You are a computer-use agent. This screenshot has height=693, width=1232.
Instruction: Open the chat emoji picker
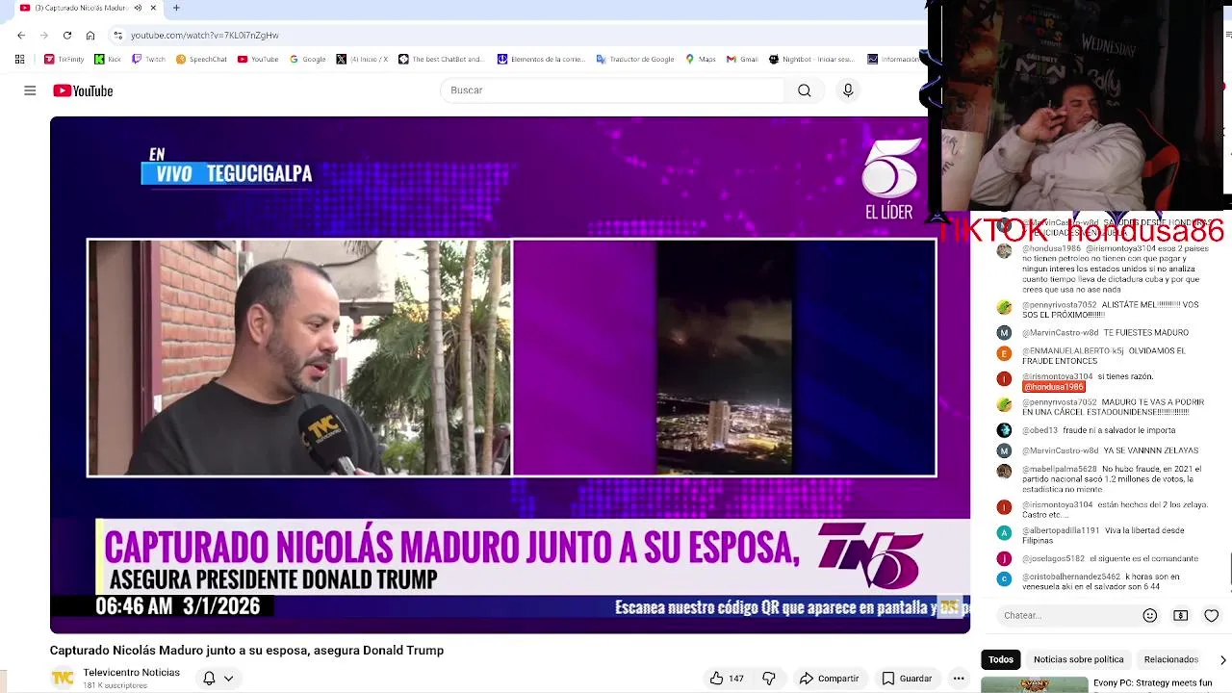(x=1150, y=615)
